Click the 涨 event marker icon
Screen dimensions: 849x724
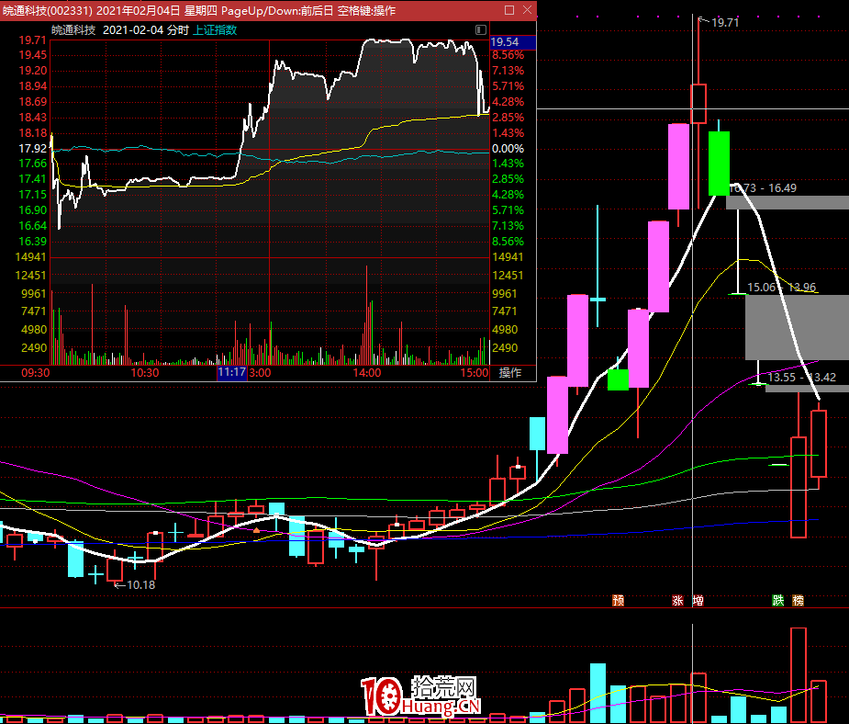[678, 601]
